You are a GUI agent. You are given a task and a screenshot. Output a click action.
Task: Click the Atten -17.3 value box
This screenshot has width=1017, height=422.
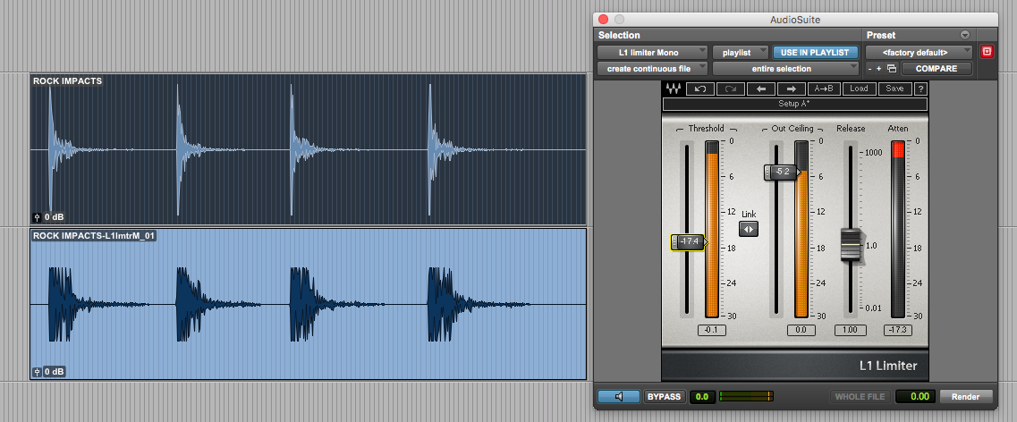point(898,331)
